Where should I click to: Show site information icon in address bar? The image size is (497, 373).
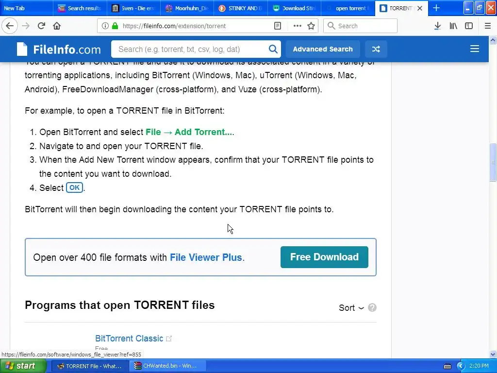[105, 26]
